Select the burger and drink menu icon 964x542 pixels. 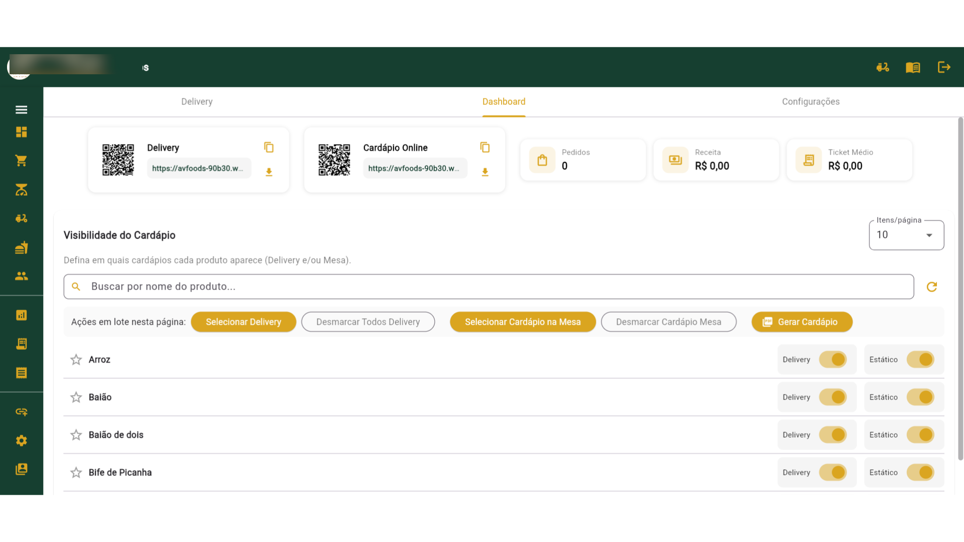click(21, 247)
